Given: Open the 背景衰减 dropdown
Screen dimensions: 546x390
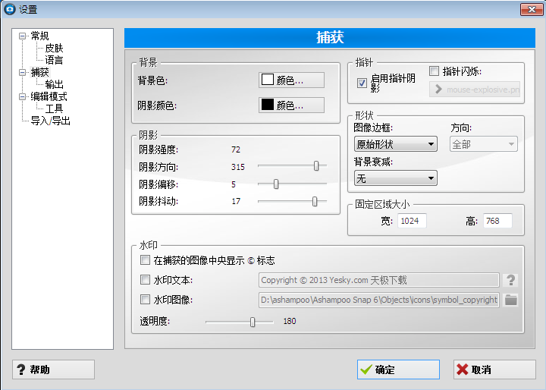Looking at the screenshot, I should (395, 178).
